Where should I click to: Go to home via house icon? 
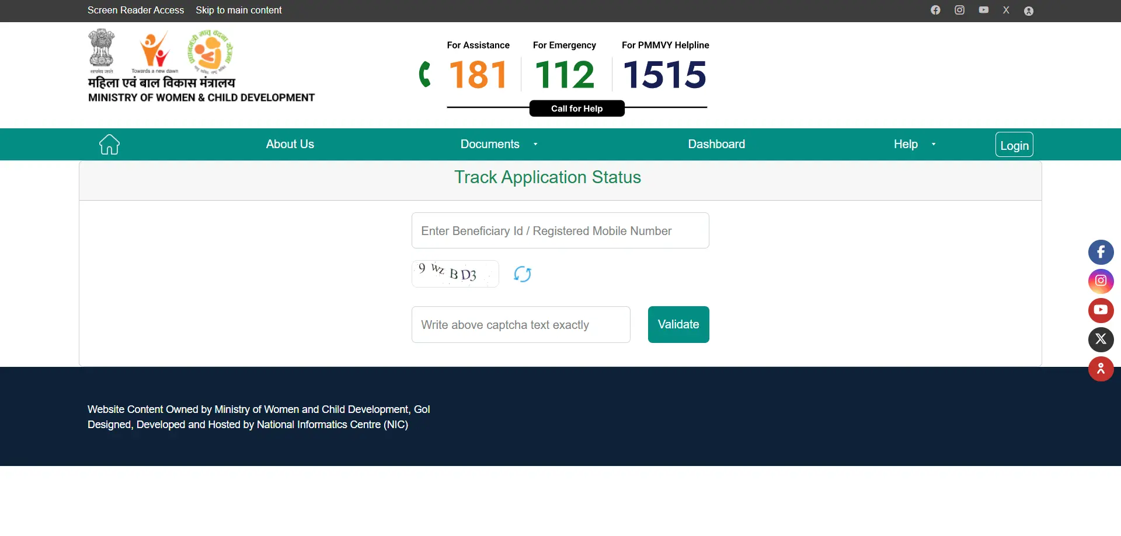(109, 144)
